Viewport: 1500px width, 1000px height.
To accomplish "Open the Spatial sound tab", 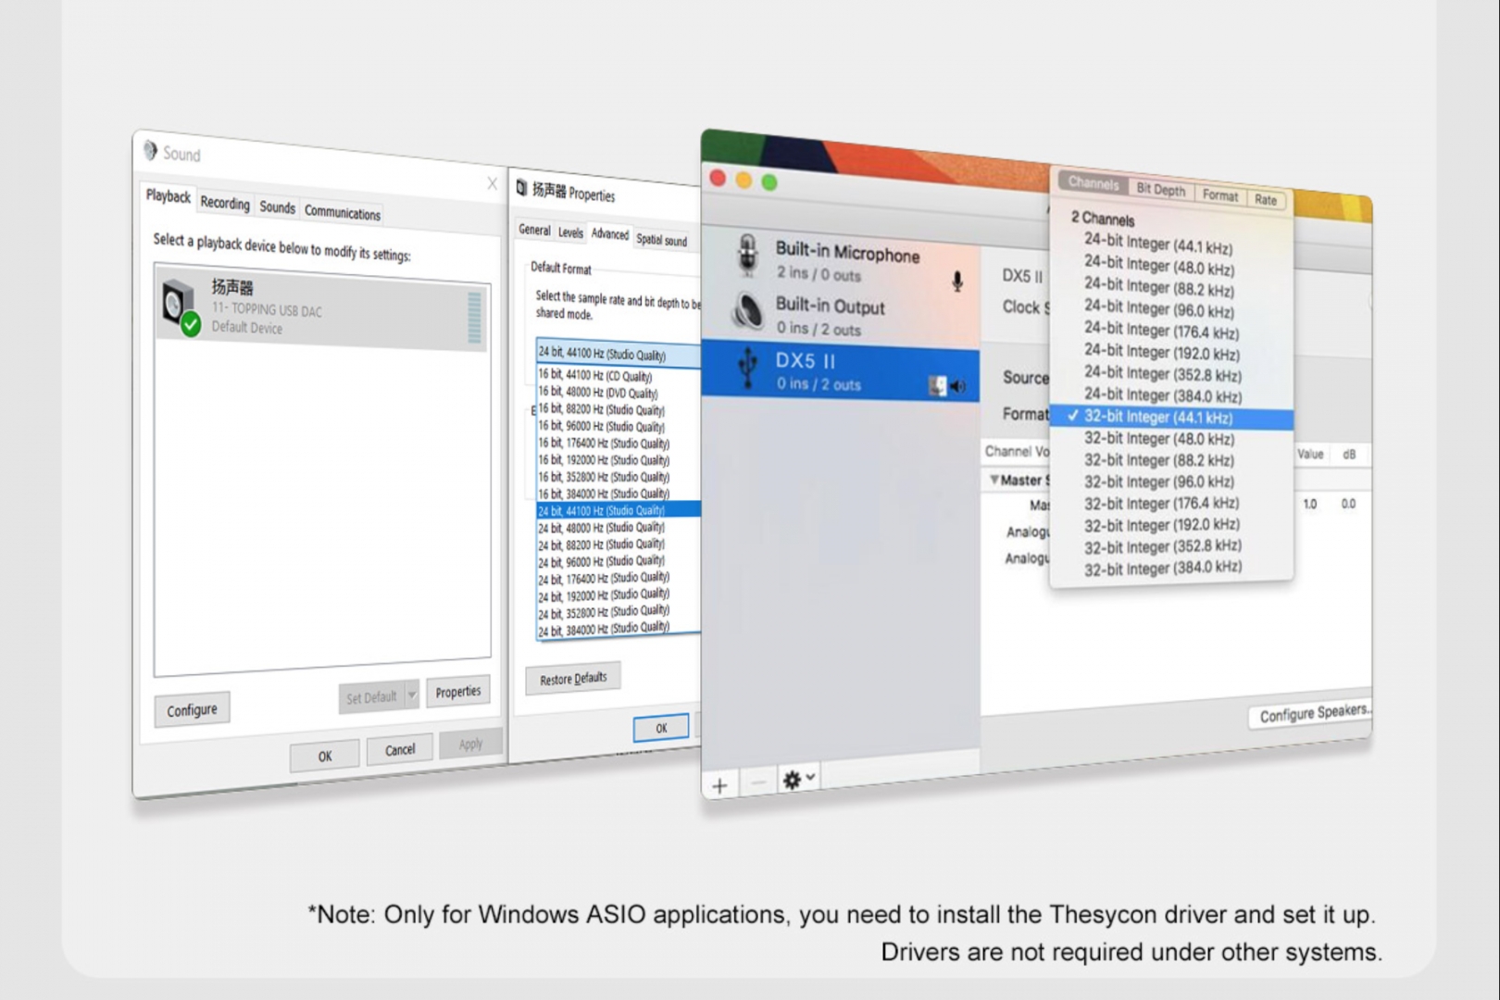I will [661, 240].
